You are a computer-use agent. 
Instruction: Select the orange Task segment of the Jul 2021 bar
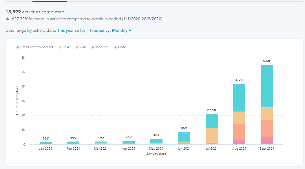tap(211, 135)
